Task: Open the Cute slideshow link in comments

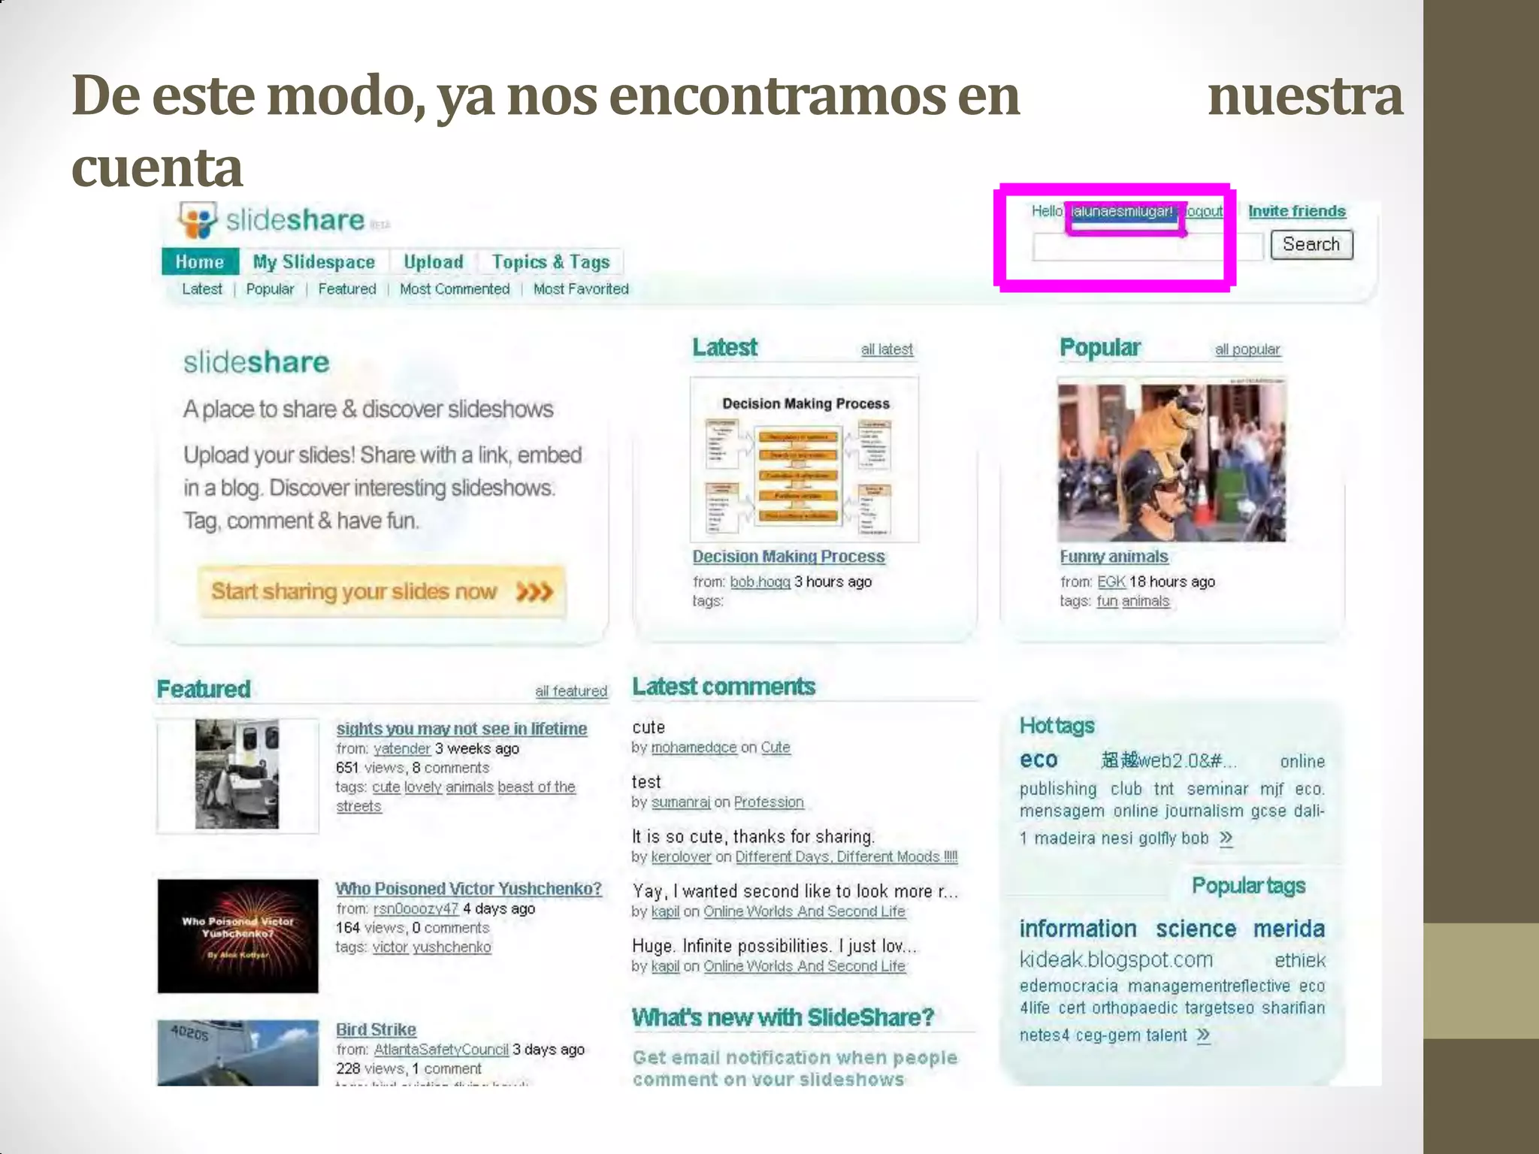Action: click(x=776, y=748)
